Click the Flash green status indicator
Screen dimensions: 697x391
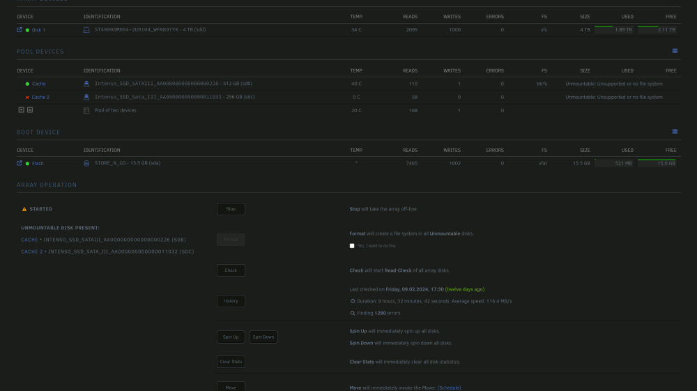(x=28, y=164)
